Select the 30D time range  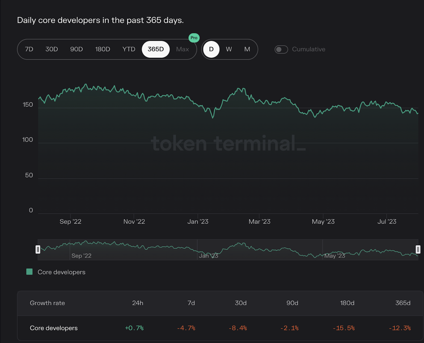pos(52,49)
